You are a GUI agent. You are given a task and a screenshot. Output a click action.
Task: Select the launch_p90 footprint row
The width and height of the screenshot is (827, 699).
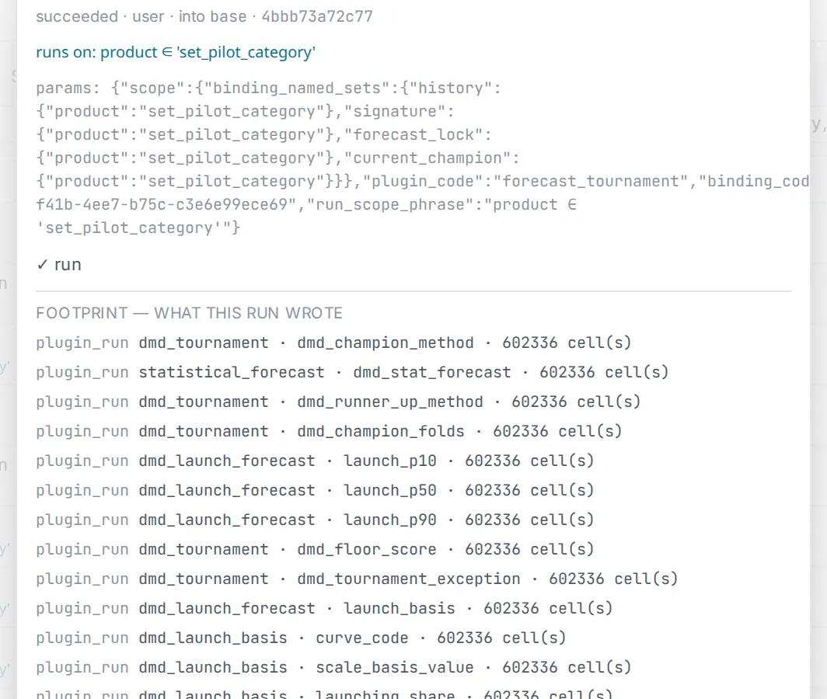(316, 520)
